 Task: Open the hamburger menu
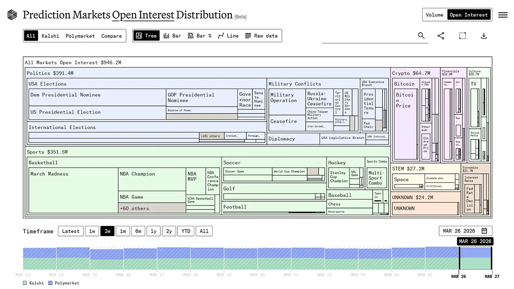(x=503, y=15)
